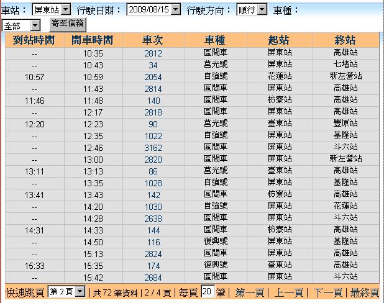The image size is (384, 303).
Task: Go to 下一頁 link
Action: point(327,292)
